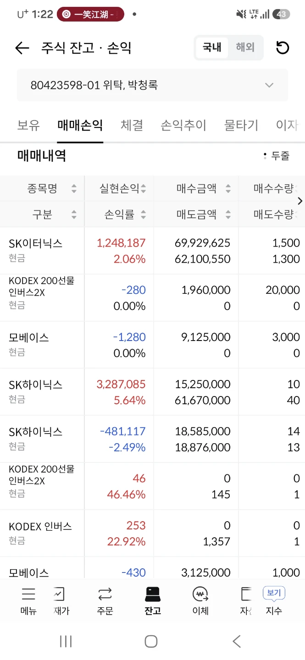Toggle the 두줄 two-line view
The width and height of the screenshot is (305, 660).
pos(277,156)
